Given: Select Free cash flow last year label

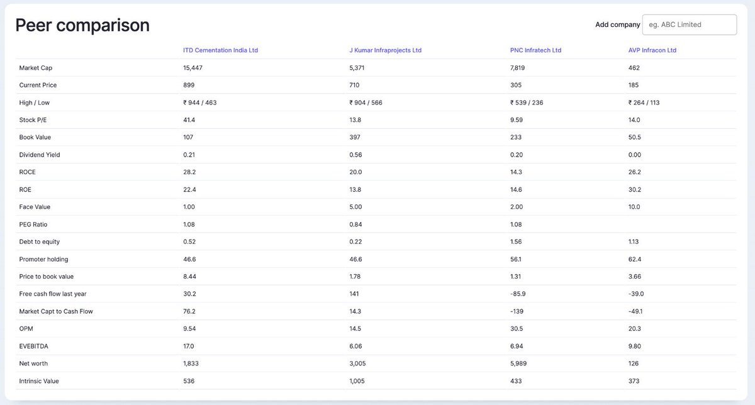Looking at the screenshot, I should 52,294.
